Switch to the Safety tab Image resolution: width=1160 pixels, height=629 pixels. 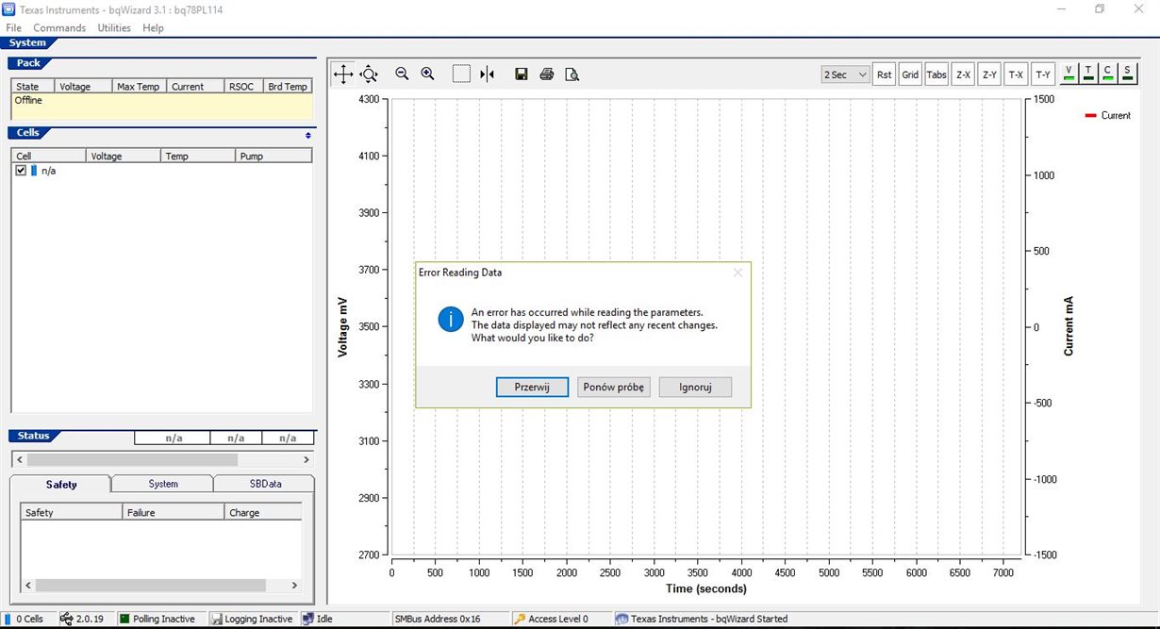point(61,485)
